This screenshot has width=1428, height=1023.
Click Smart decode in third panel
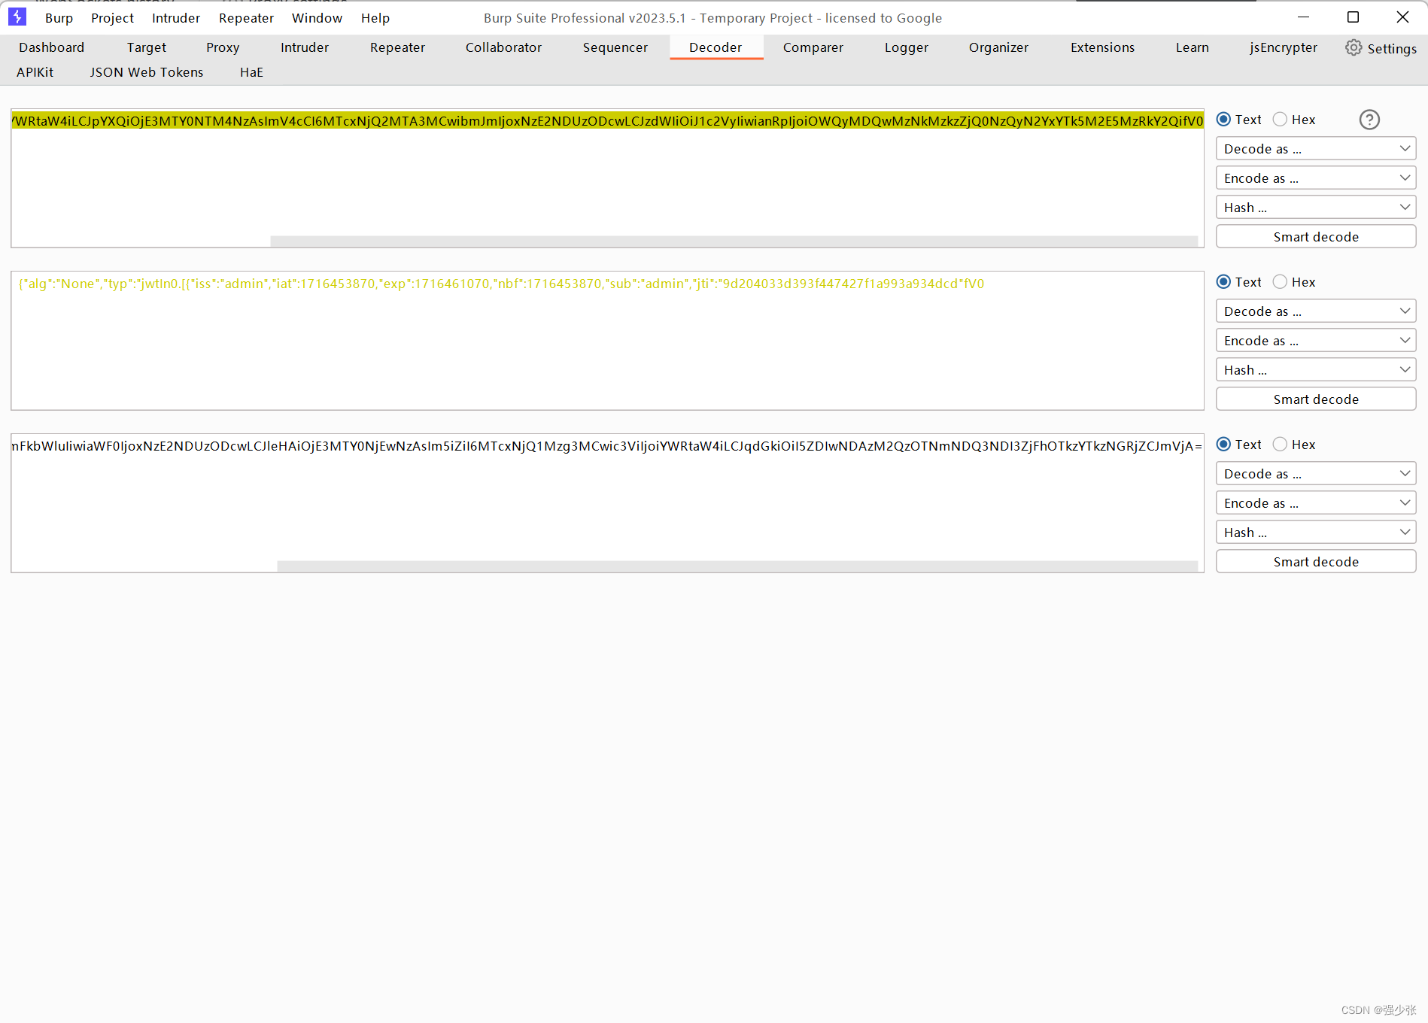(1316, 562)
